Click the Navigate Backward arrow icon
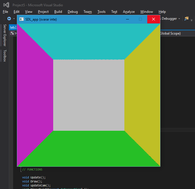Screen dimensions: 195x189 pyautogui.click(x=9, y=19)
